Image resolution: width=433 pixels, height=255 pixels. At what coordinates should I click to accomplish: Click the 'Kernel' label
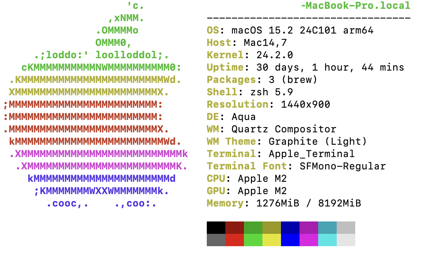pos(225,55)
